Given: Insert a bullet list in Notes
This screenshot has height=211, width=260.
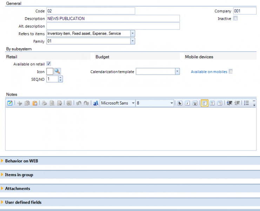Looking at the screenshot, I should click(x=247, y=103).
